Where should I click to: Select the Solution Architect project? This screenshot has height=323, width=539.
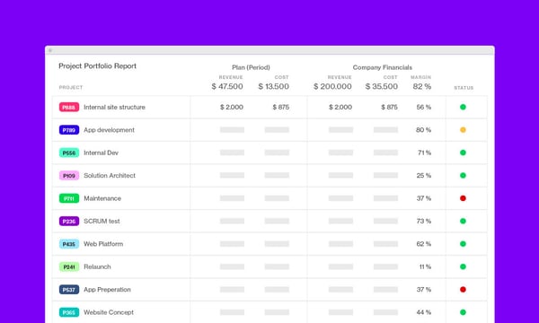(x=110, y=175)
